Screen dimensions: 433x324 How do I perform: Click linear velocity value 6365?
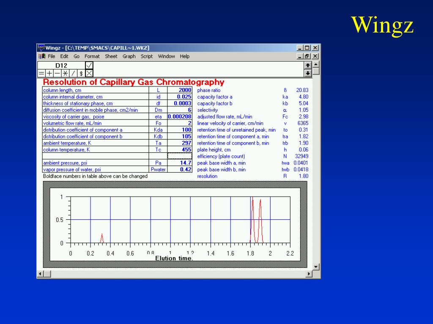coord(303,123)
